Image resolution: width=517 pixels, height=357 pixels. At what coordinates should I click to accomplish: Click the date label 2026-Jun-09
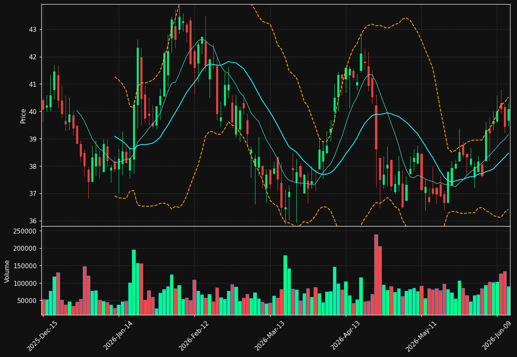coord(497,336)
